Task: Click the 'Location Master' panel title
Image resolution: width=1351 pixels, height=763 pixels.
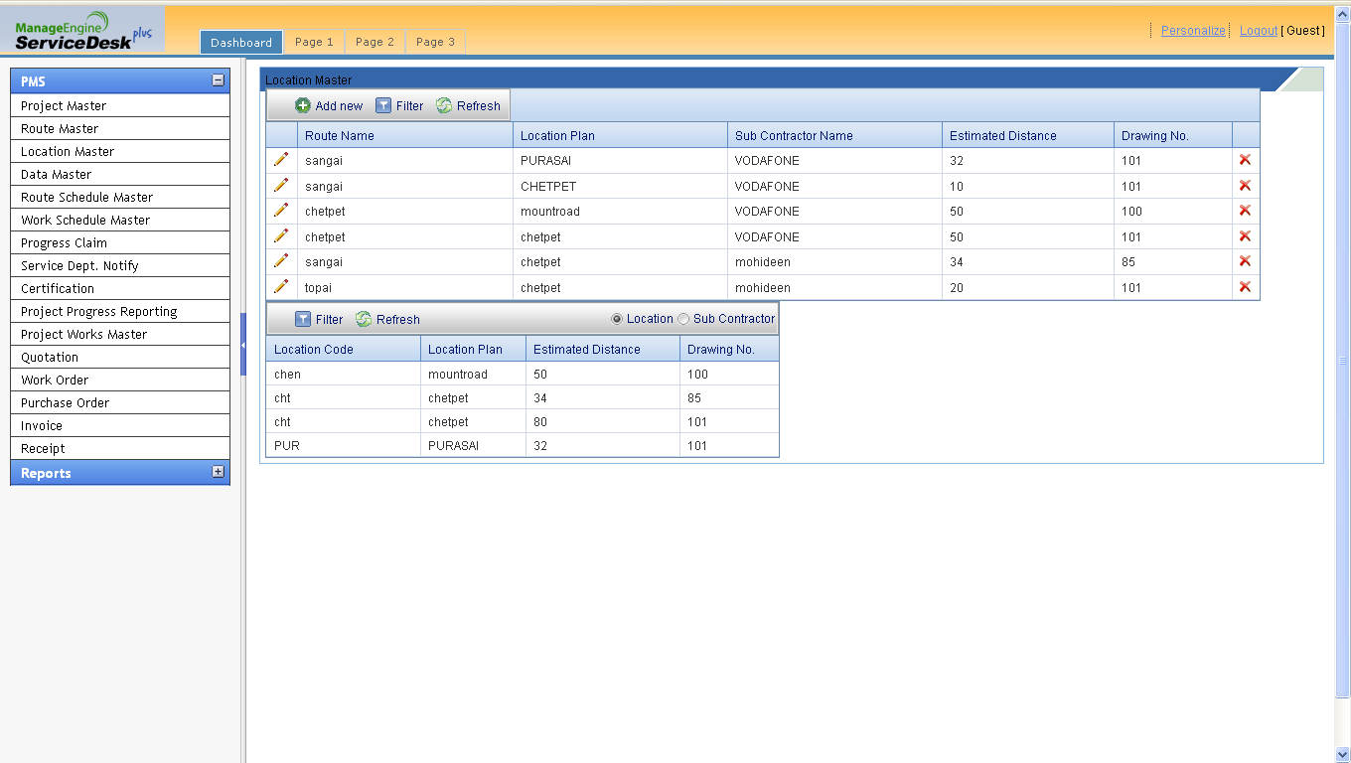Action: tap(308, 79)
